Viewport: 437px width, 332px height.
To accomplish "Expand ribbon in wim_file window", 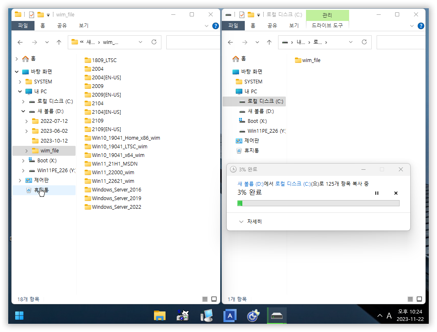I will [x=207, y=26].
